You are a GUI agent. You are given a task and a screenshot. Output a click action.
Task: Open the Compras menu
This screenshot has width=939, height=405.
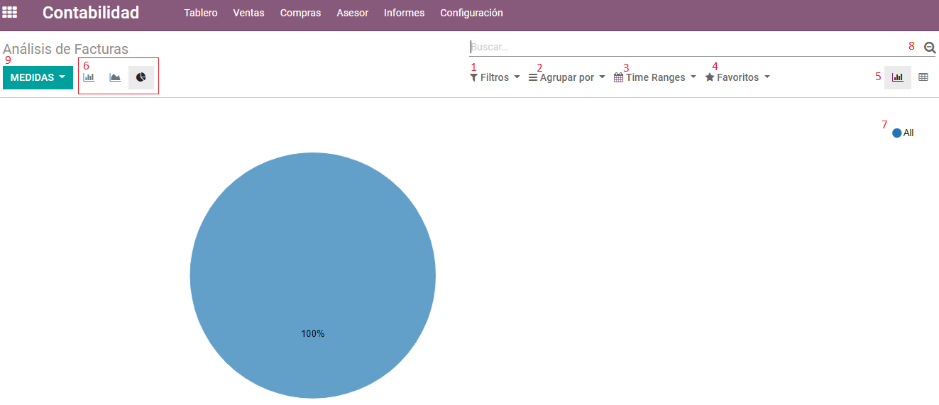pos(300,13)
